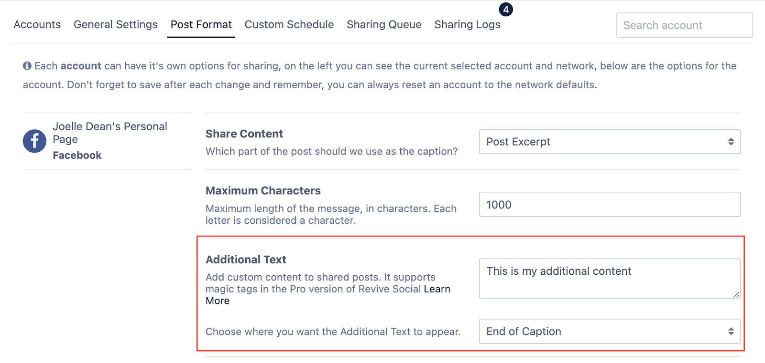View the Sharing Logs tab
The height and width of the screenshot is (363, 765).
click(x=467, y=25)
